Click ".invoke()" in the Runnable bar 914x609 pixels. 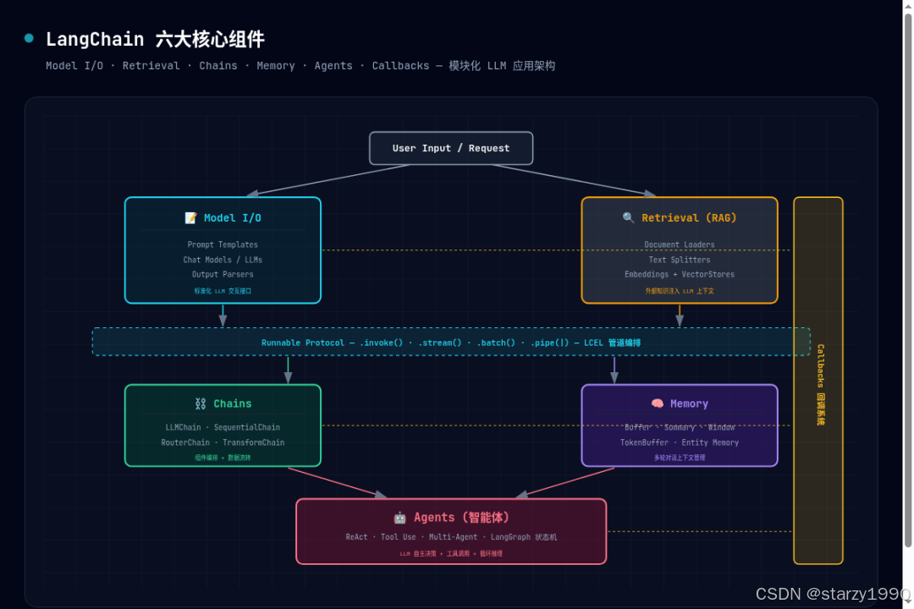click(381, 343)
